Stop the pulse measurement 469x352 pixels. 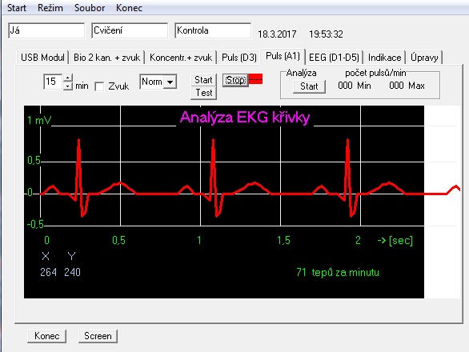pyautogui.click(x=235, y=80)
